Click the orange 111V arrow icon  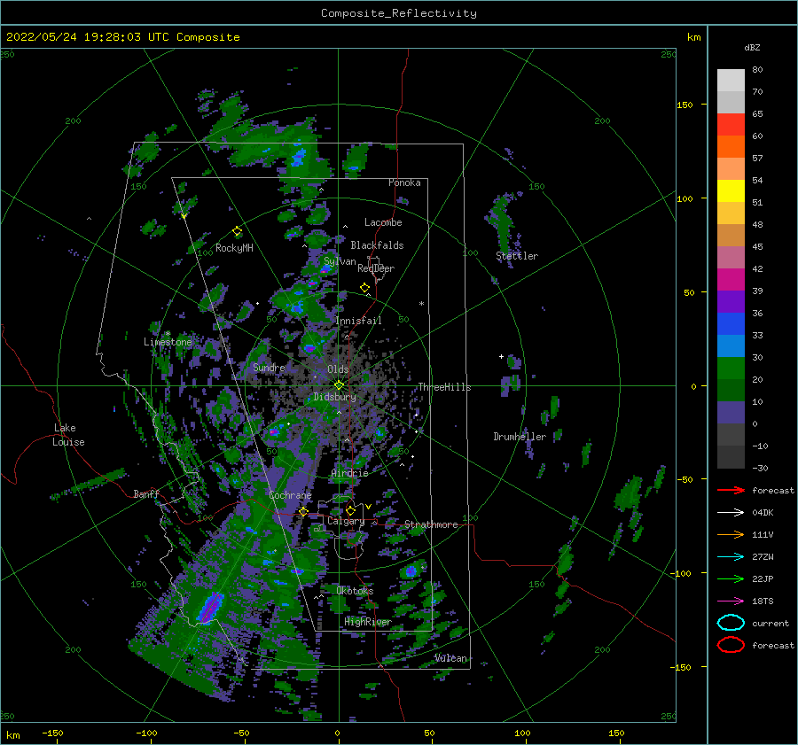tap(731, 534)
